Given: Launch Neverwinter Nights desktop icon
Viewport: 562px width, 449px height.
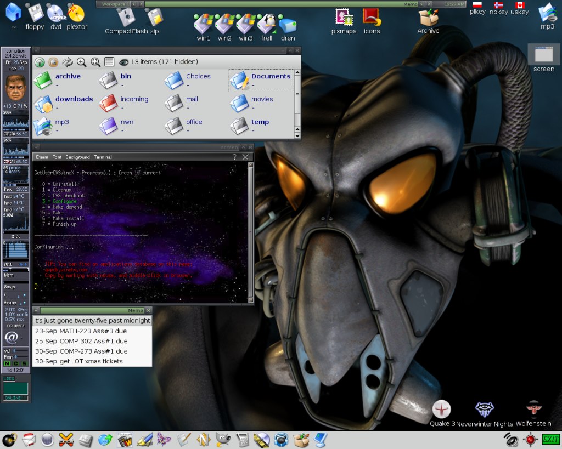Looking at the screenshot, I should pyautogui.click(x=485, y=414).
